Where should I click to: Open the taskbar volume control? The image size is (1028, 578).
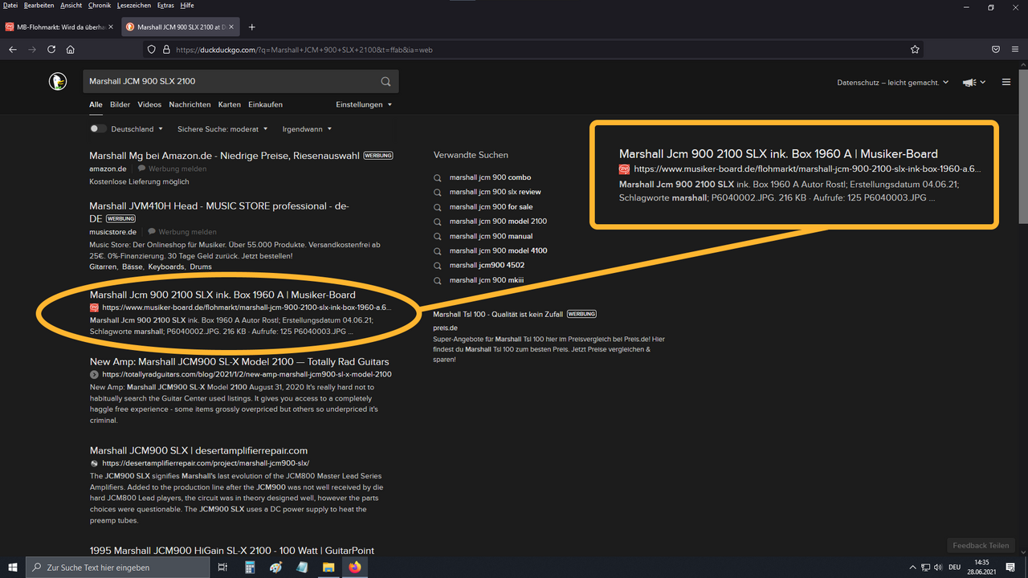(938, 568)
